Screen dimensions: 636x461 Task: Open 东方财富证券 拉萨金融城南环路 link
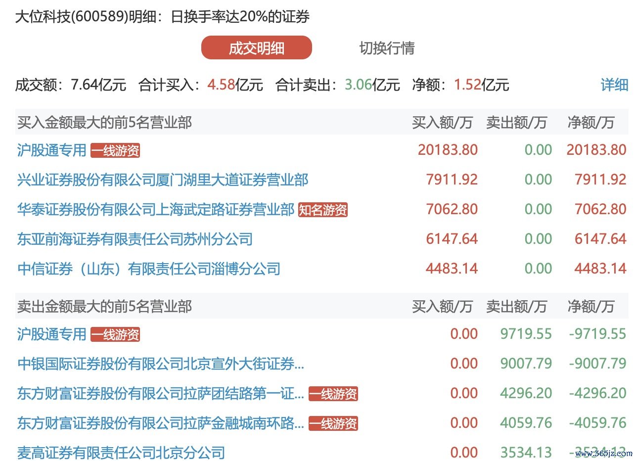(161, 423)
